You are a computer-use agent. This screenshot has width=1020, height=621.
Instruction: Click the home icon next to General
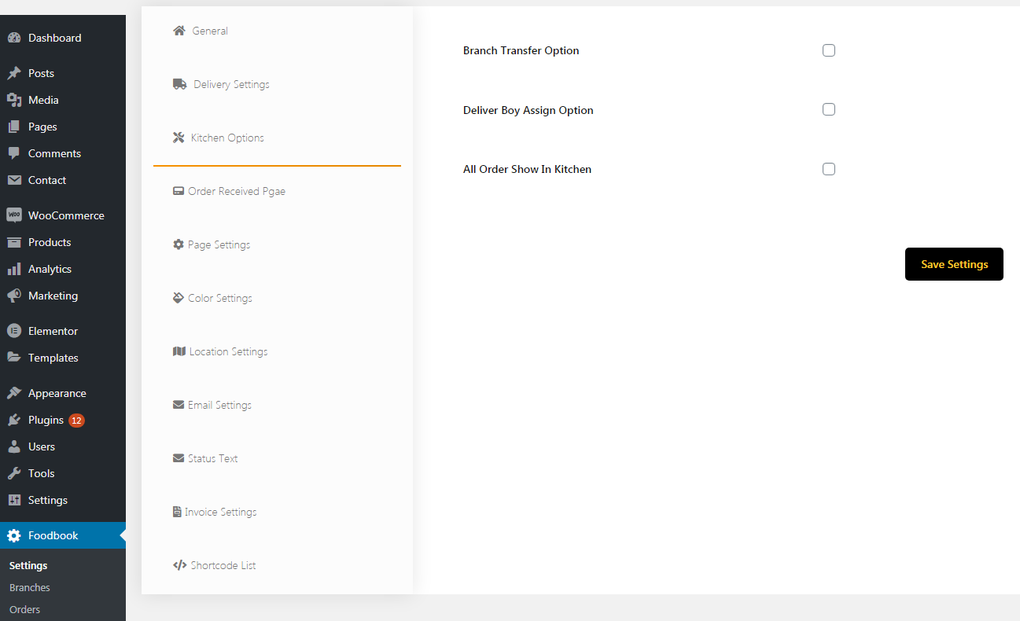(x=179, y=31)
